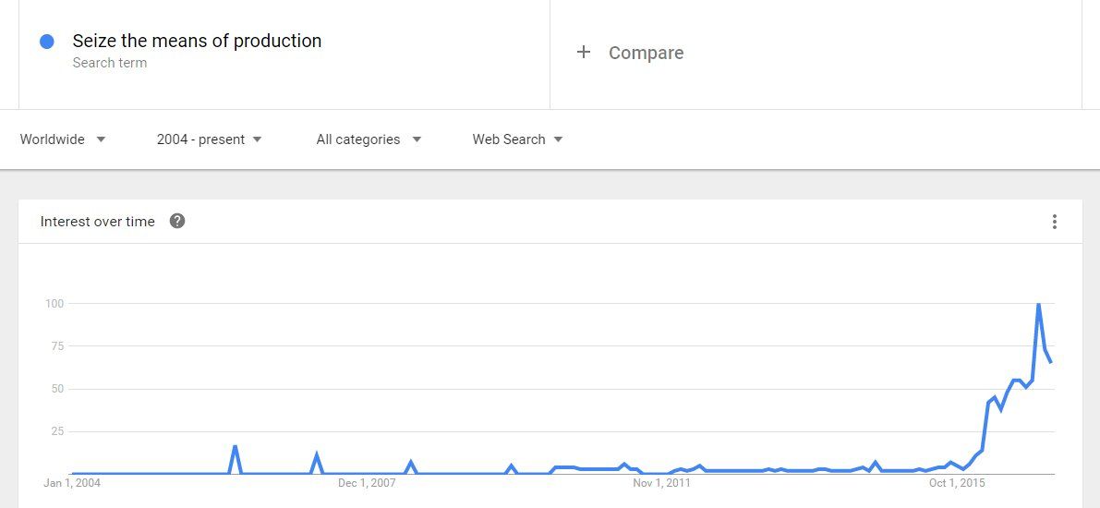The image size is (1100, 508).
Task: Click the 'Interest over time' heading
Action: click(x=97, y=222)
